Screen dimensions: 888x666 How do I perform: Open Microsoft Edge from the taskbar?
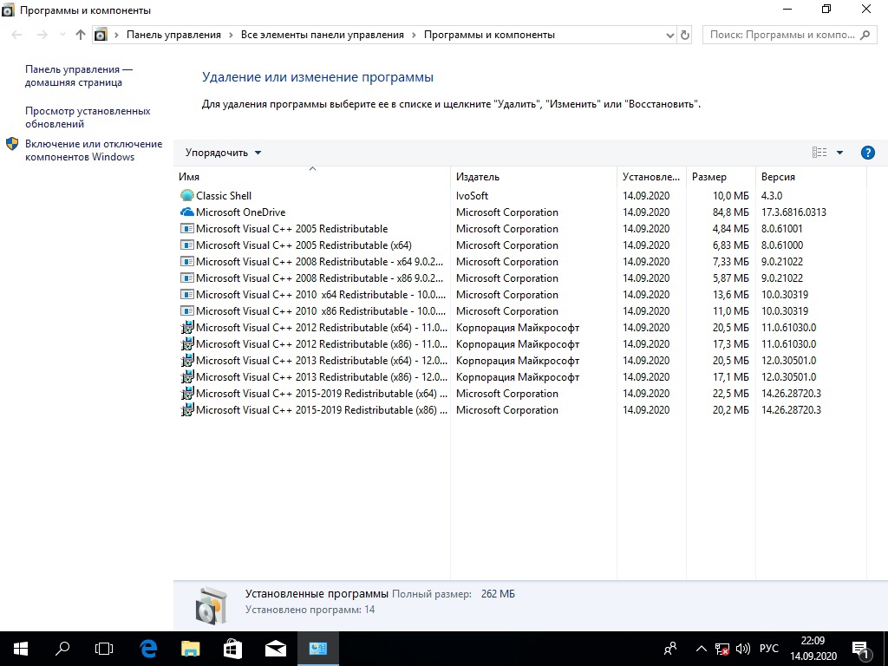pos(149,648)
